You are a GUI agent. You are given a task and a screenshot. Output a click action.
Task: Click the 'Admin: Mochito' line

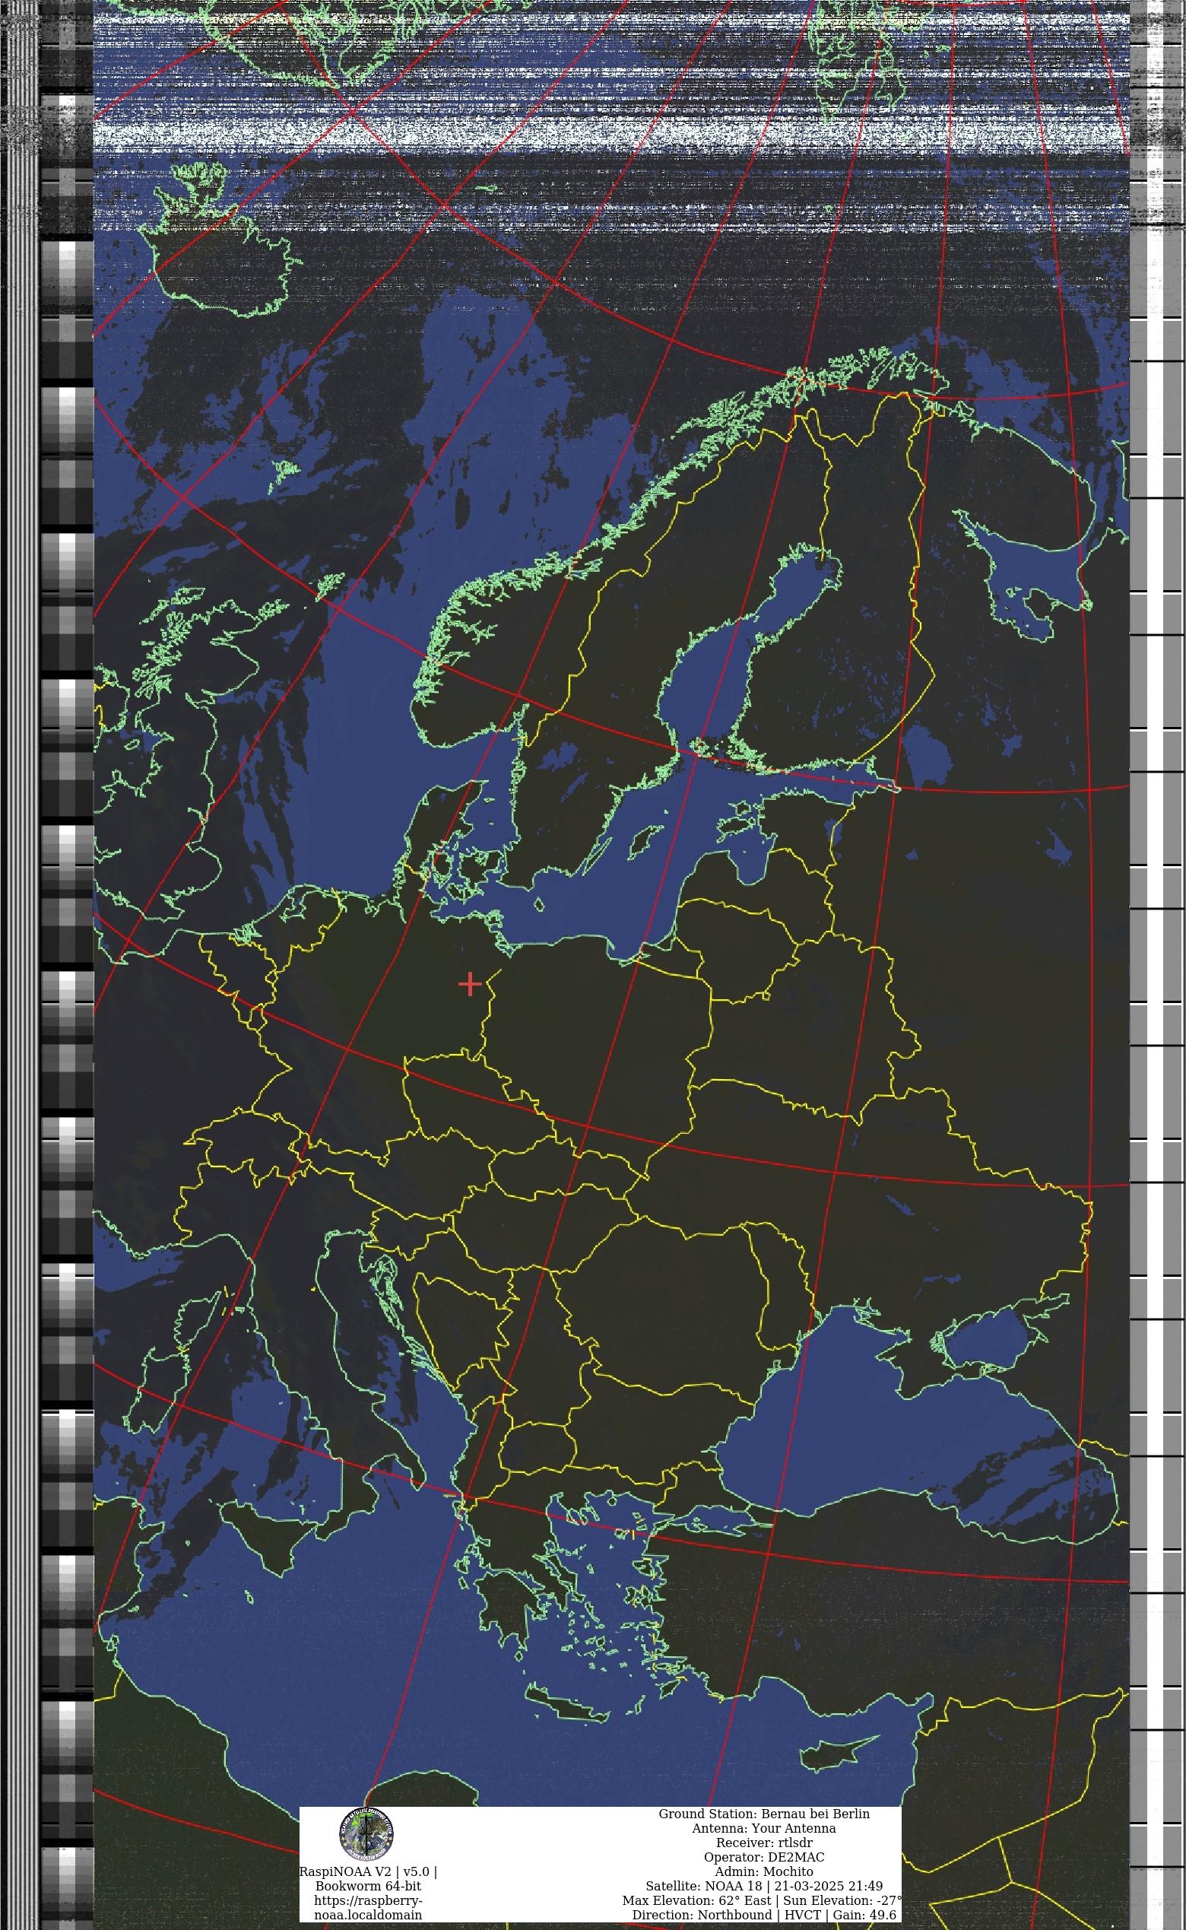[764, 1871]
